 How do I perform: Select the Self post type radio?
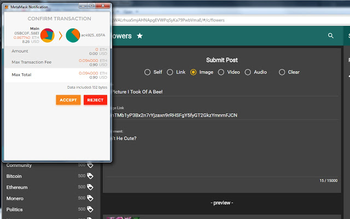pos(148,72)
